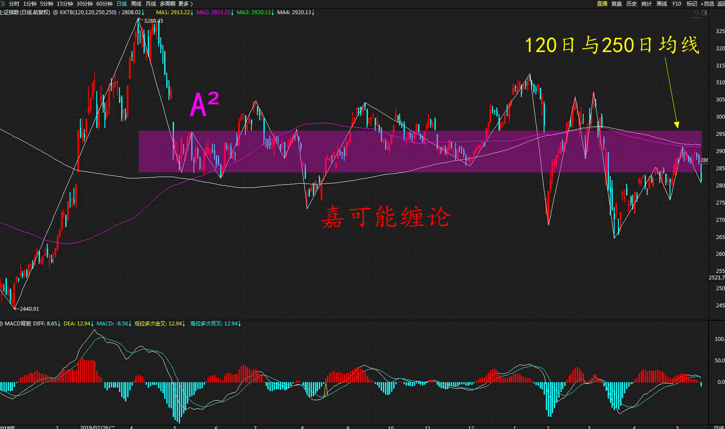The image size is (725, 429).
Task: Click the 上证指数(日线.前复权) chart title
Action: point(25,12)
